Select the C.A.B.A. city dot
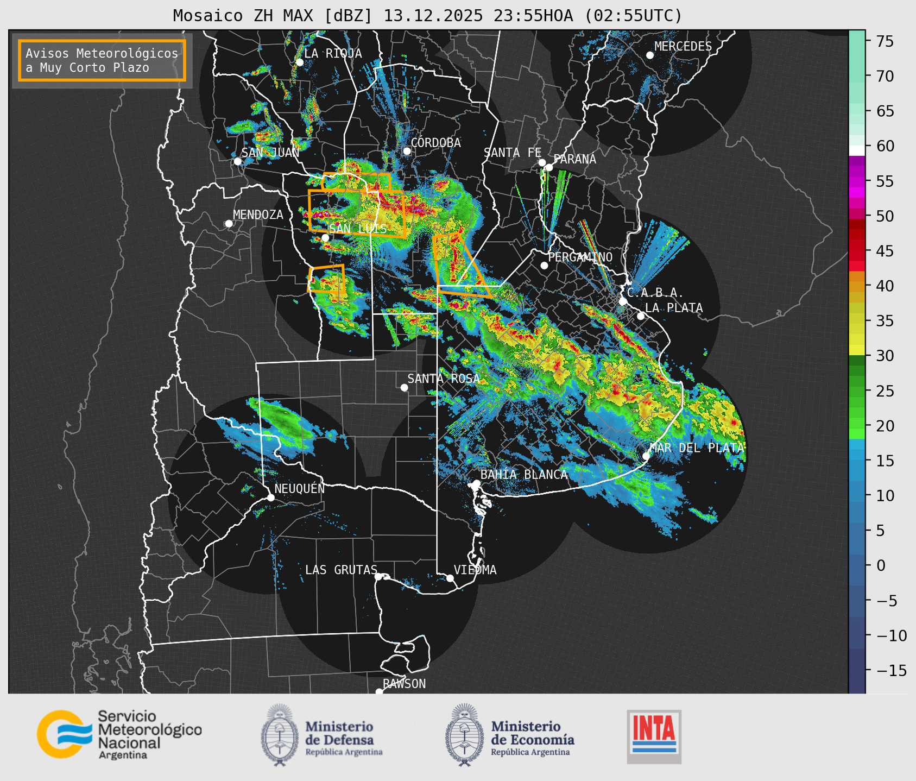916x781 pixels. [x=623, y=301]
